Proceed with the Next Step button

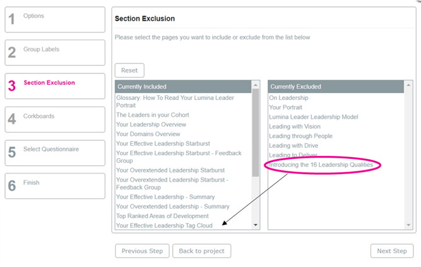pyautogui.click(x=391, y=251)
